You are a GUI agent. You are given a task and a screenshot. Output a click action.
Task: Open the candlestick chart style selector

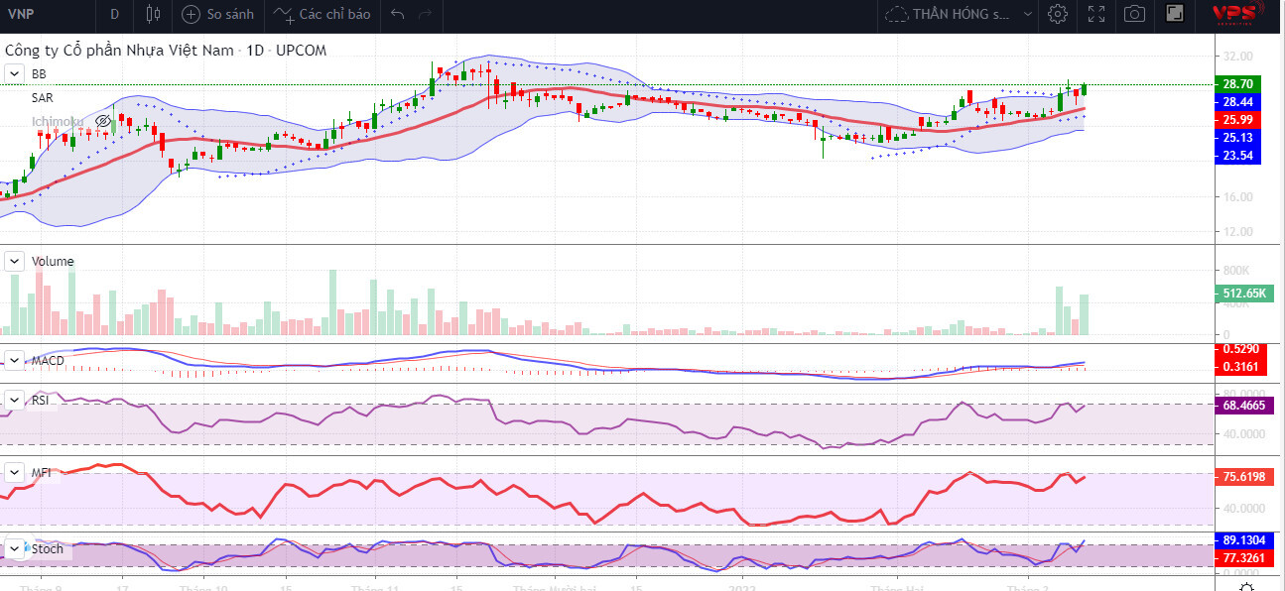tap(152, 14)
